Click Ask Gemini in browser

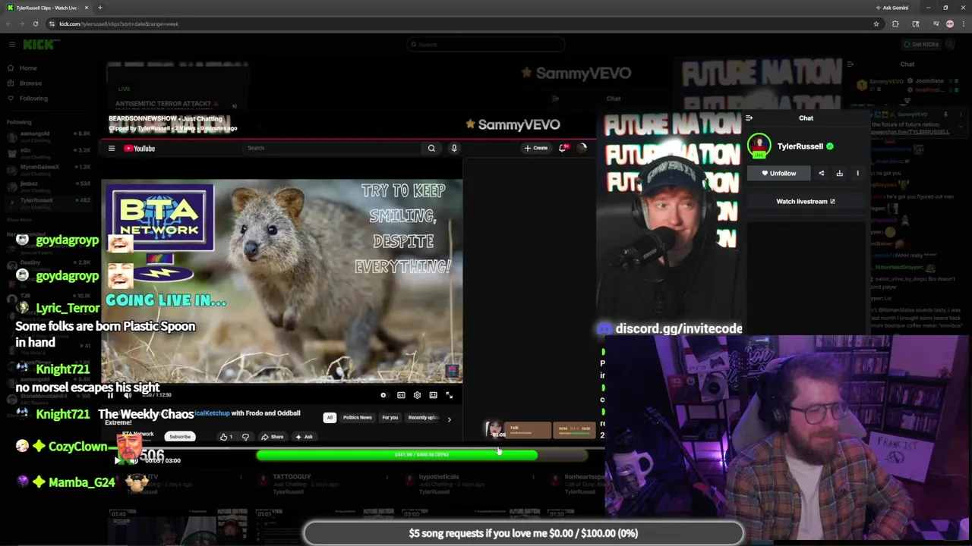click(x=891, y=8)
